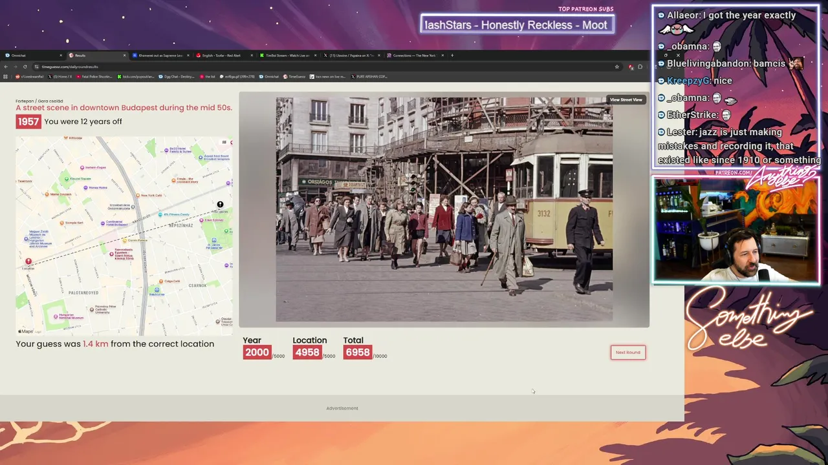Click the Szimpla Kert map marker
Screen dimensions: 828x465
pyautogui.click(x=62, y=222)
